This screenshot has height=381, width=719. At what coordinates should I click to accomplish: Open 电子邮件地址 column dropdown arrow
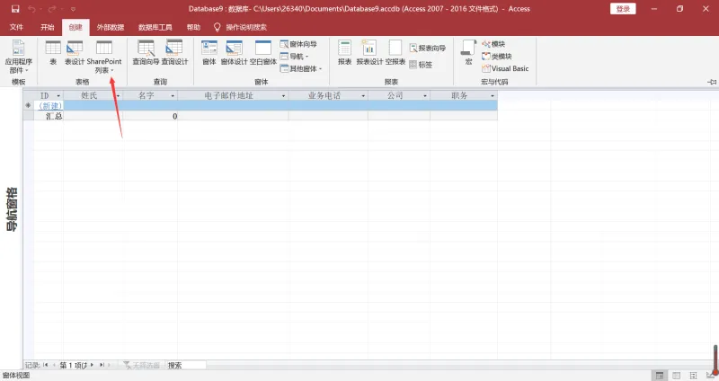point(283,96)
